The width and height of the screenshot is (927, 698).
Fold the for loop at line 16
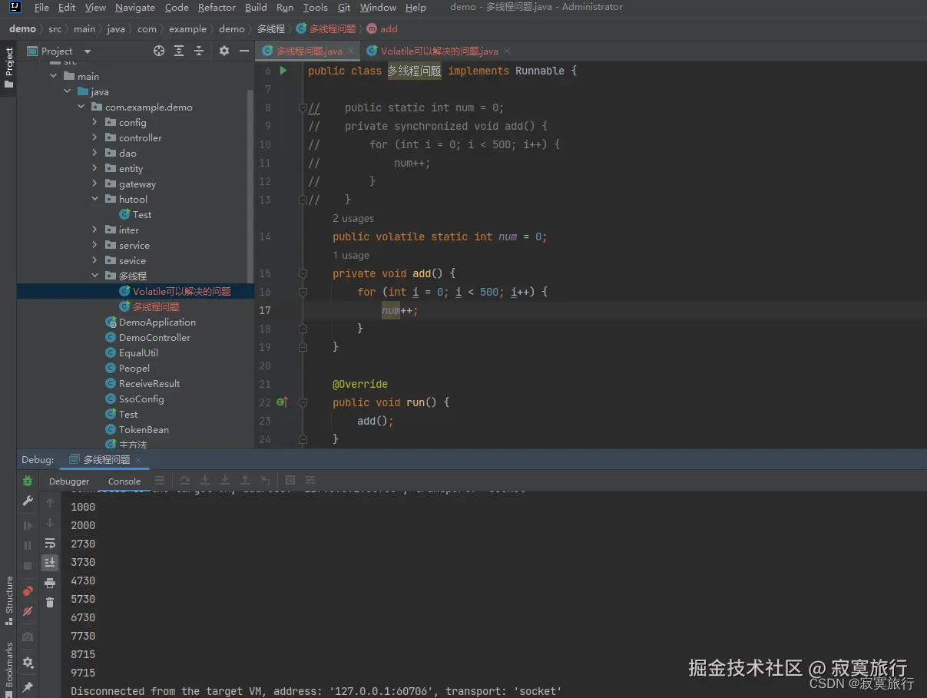[x=303, y=292]
